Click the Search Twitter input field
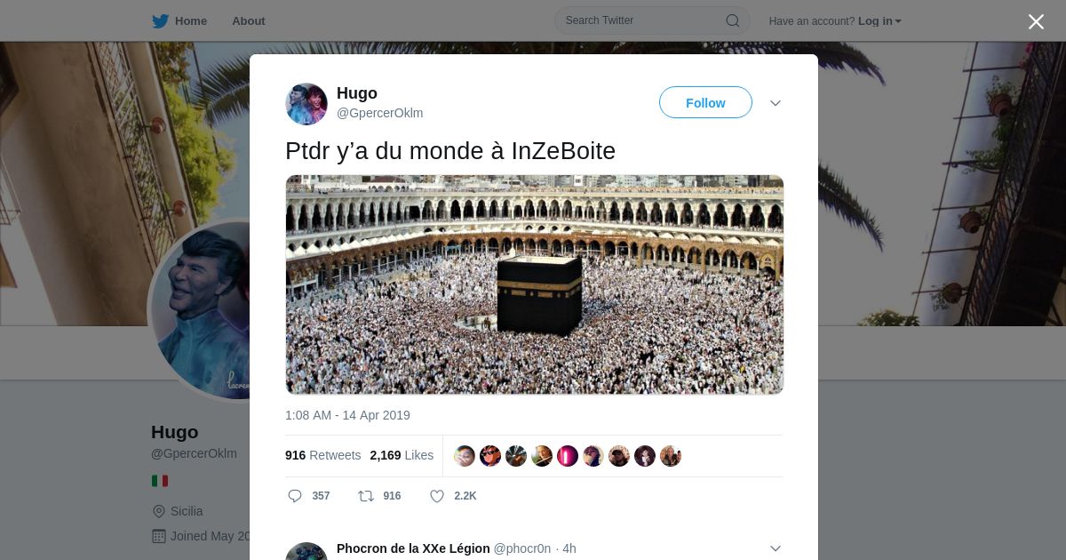This screenshot has width=1066, height=560. point(652,20)
